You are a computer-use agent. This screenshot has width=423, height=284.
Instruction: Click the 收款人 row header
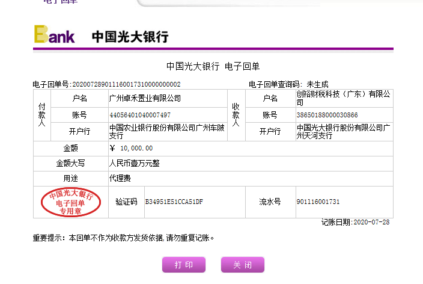point(236,115)
